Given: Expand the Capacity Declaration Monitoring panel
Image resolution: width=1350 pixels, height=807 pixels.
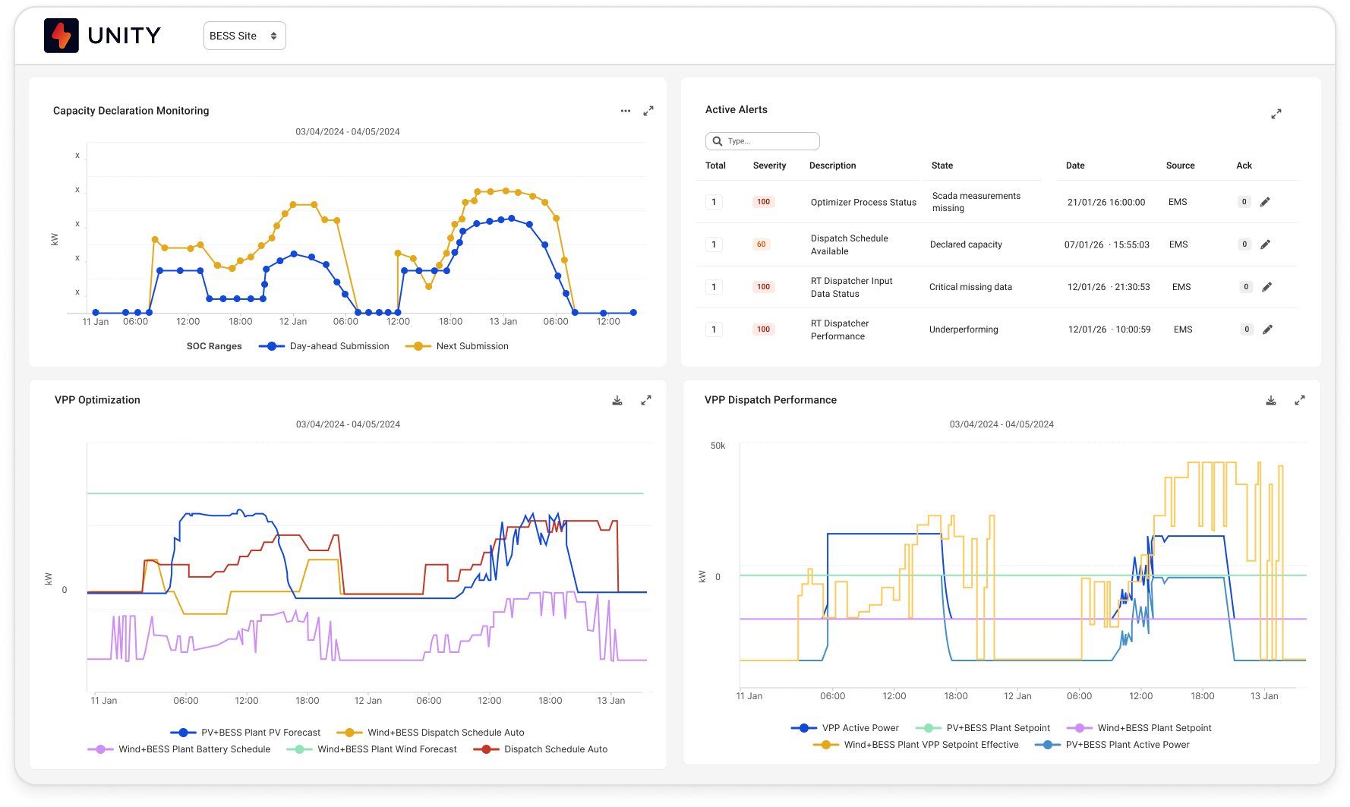Looking at the screenshot, I should (648, 111).
